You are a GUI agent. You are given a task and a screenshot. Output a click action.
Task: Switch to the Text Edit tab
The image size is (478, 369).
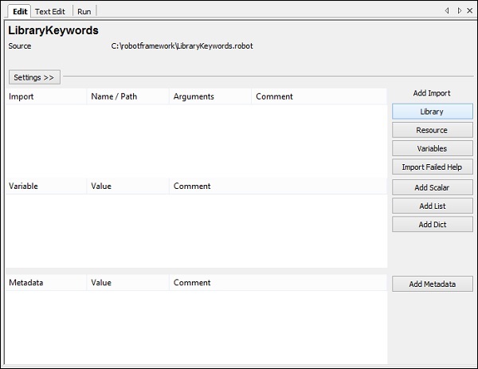pyautogui.click(x=52, y=11)
